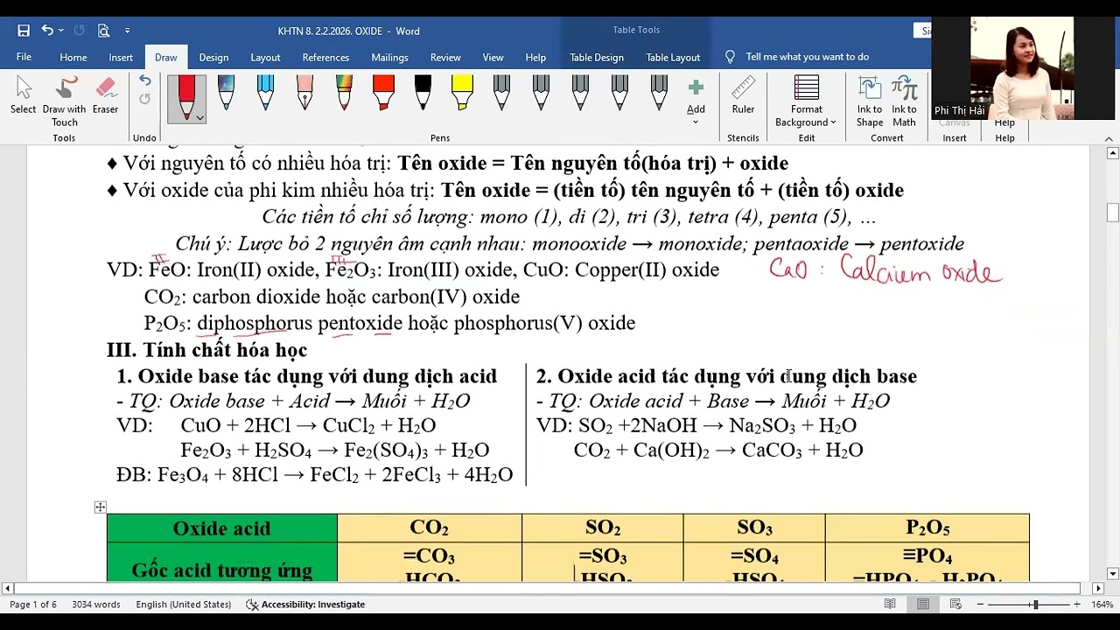Select the red-orange highlighter marker

tap(383, 93)
